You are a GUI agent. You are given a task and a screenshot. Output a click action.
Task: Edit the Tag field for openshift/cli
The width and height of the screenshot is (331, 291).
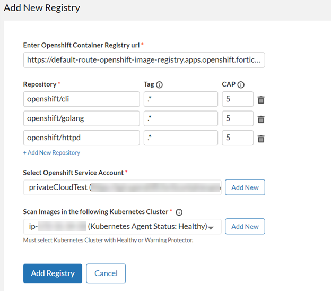[x=180, y=99]
